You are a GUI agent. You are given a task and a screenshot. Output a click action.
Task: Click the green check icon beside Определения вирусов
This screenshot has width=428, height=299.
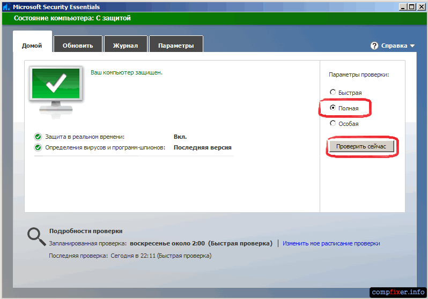[x=38, y=147]
